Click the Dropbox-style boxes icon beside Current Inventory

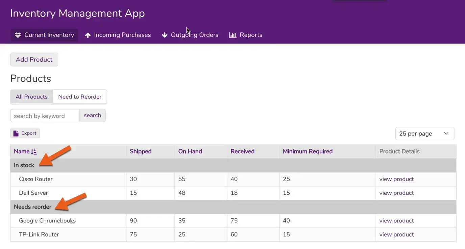coord(18,35)
